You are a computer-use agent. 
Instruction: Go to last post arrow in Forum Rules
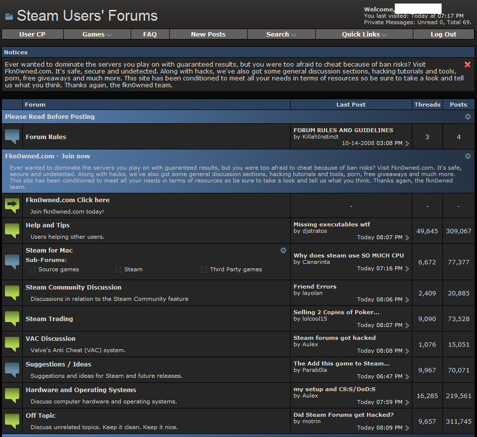pyautogui.click(x=407, y=143)
